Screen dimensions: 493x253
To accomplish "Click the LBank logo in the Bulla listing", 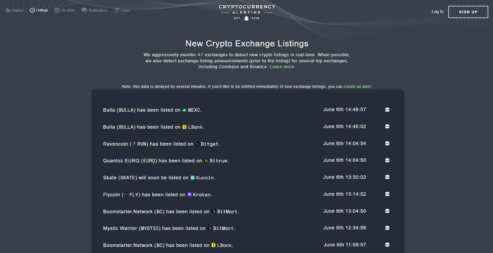I will coord(185,127).
